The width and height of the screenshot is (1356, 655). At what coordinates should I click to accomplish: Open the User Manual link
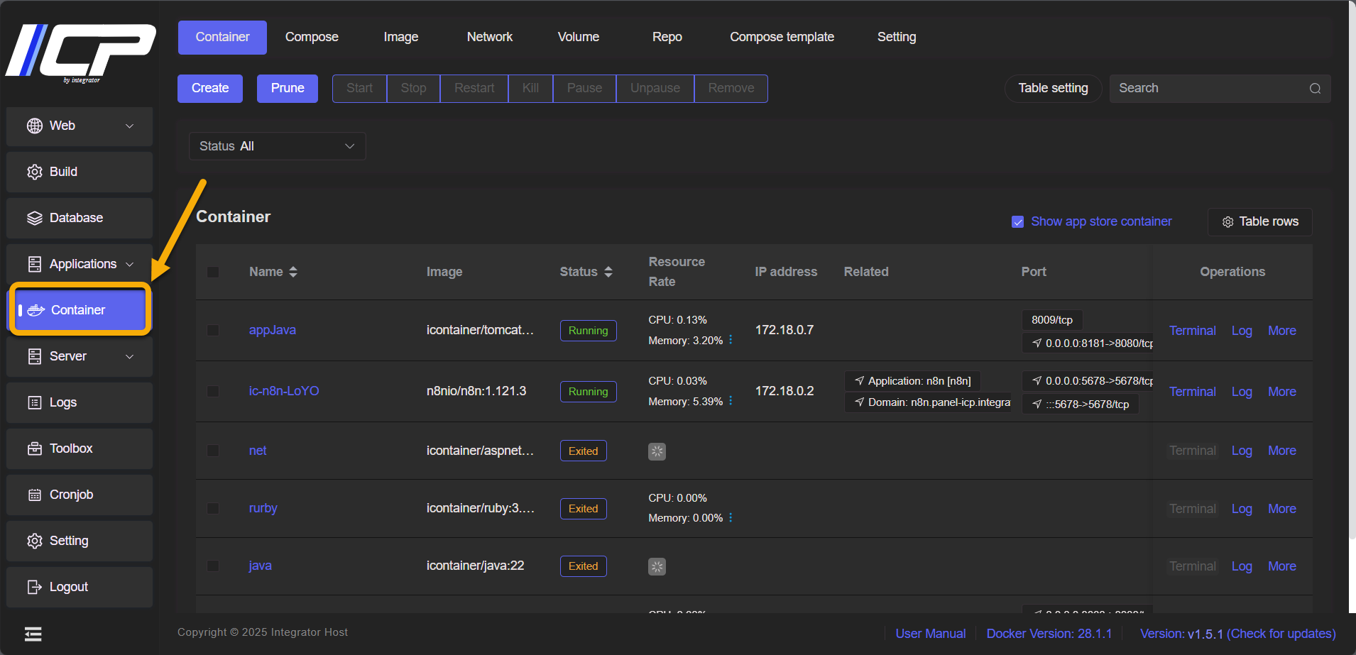(931, 634)
